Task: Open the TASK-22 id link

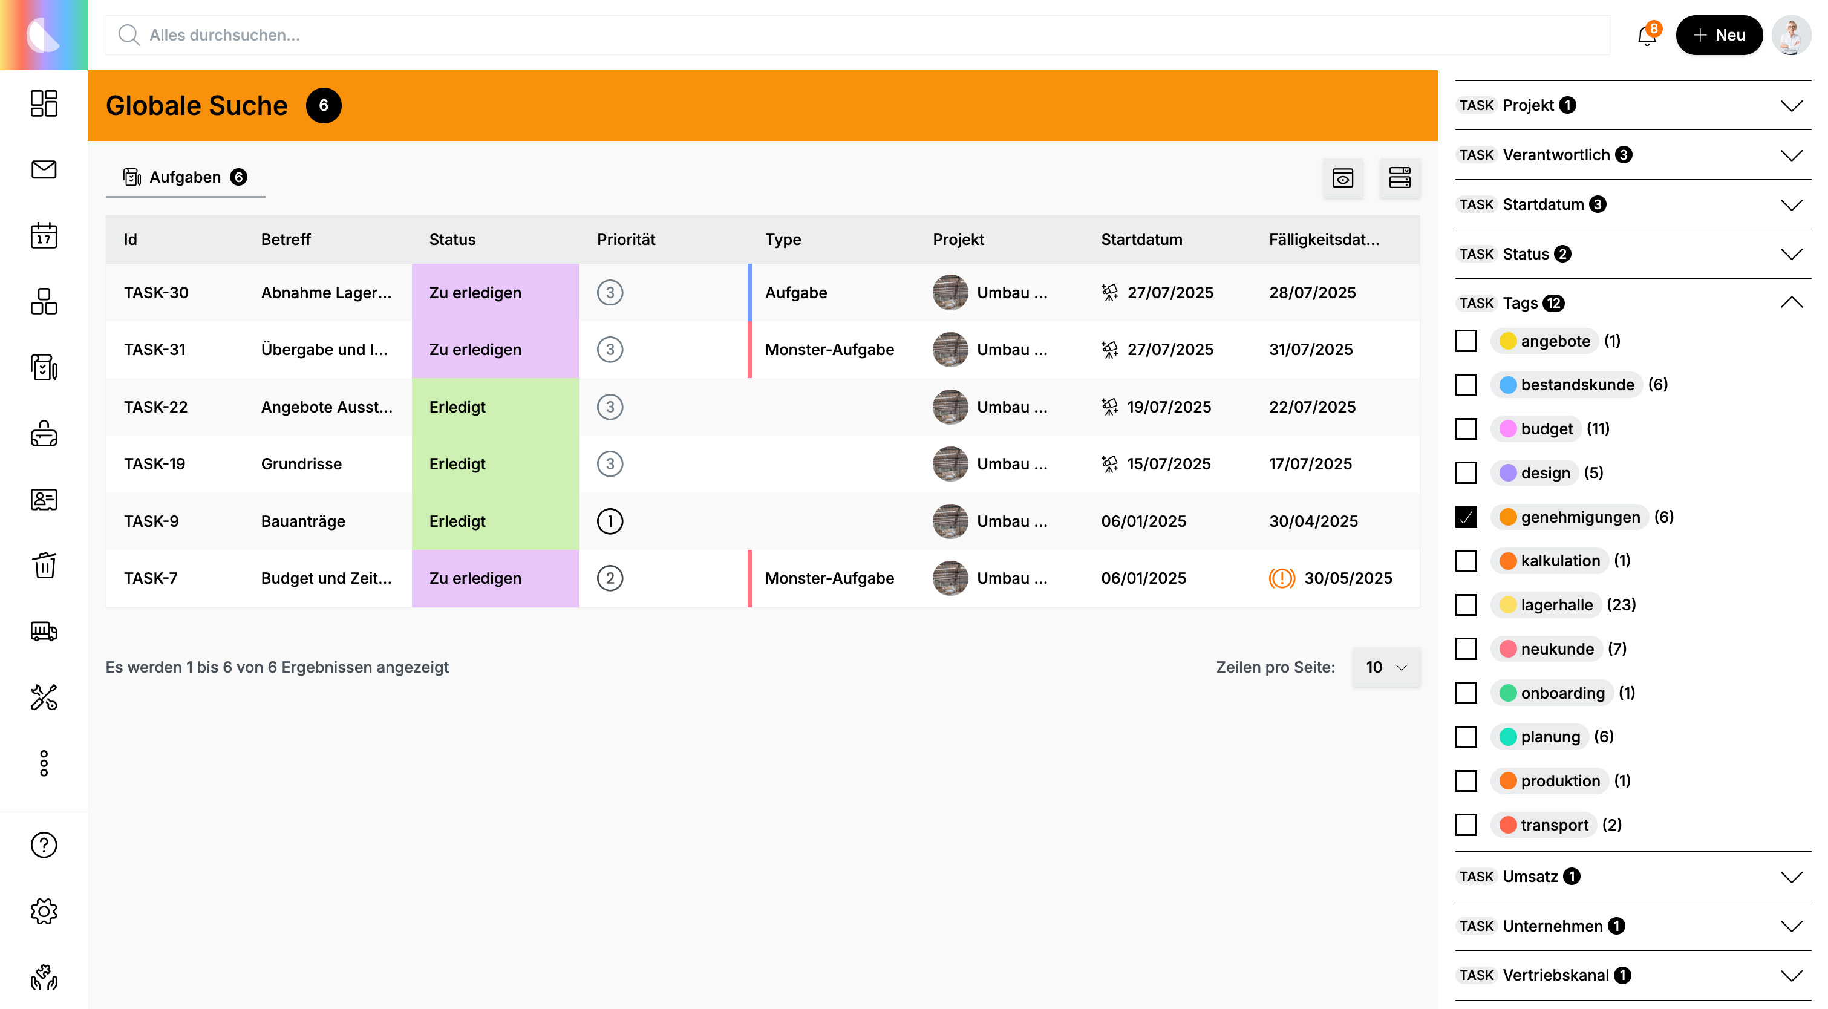Action: click(155, 407)
